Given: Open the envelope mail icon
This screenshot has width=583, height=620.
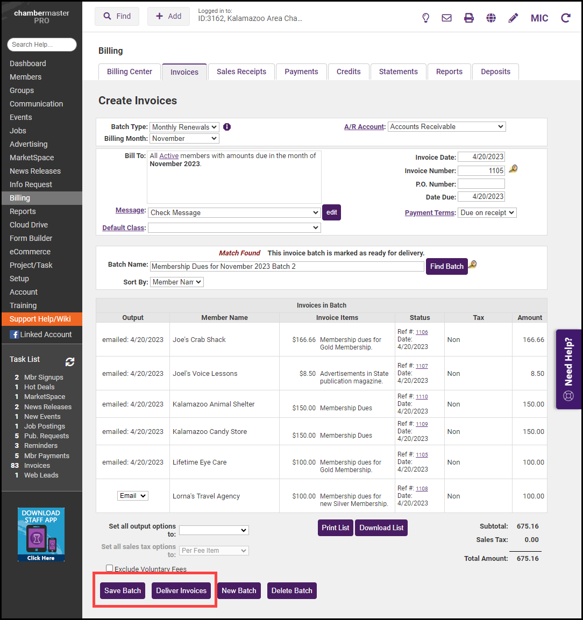Looking at the screenshot, I should coord(446,18).
